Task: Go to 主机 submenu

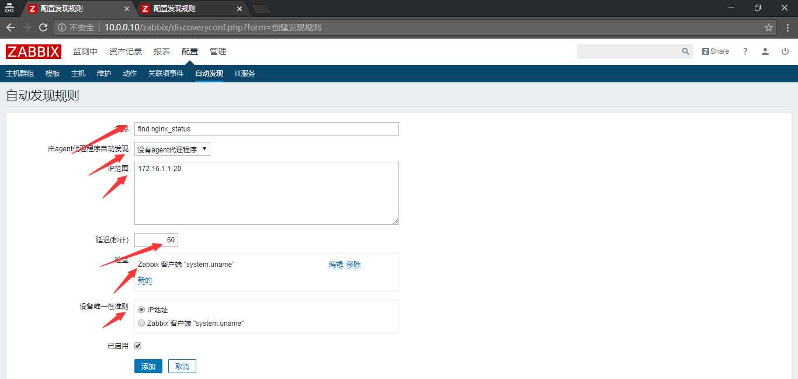Action: pyautogui.click(x=78, y=74)
